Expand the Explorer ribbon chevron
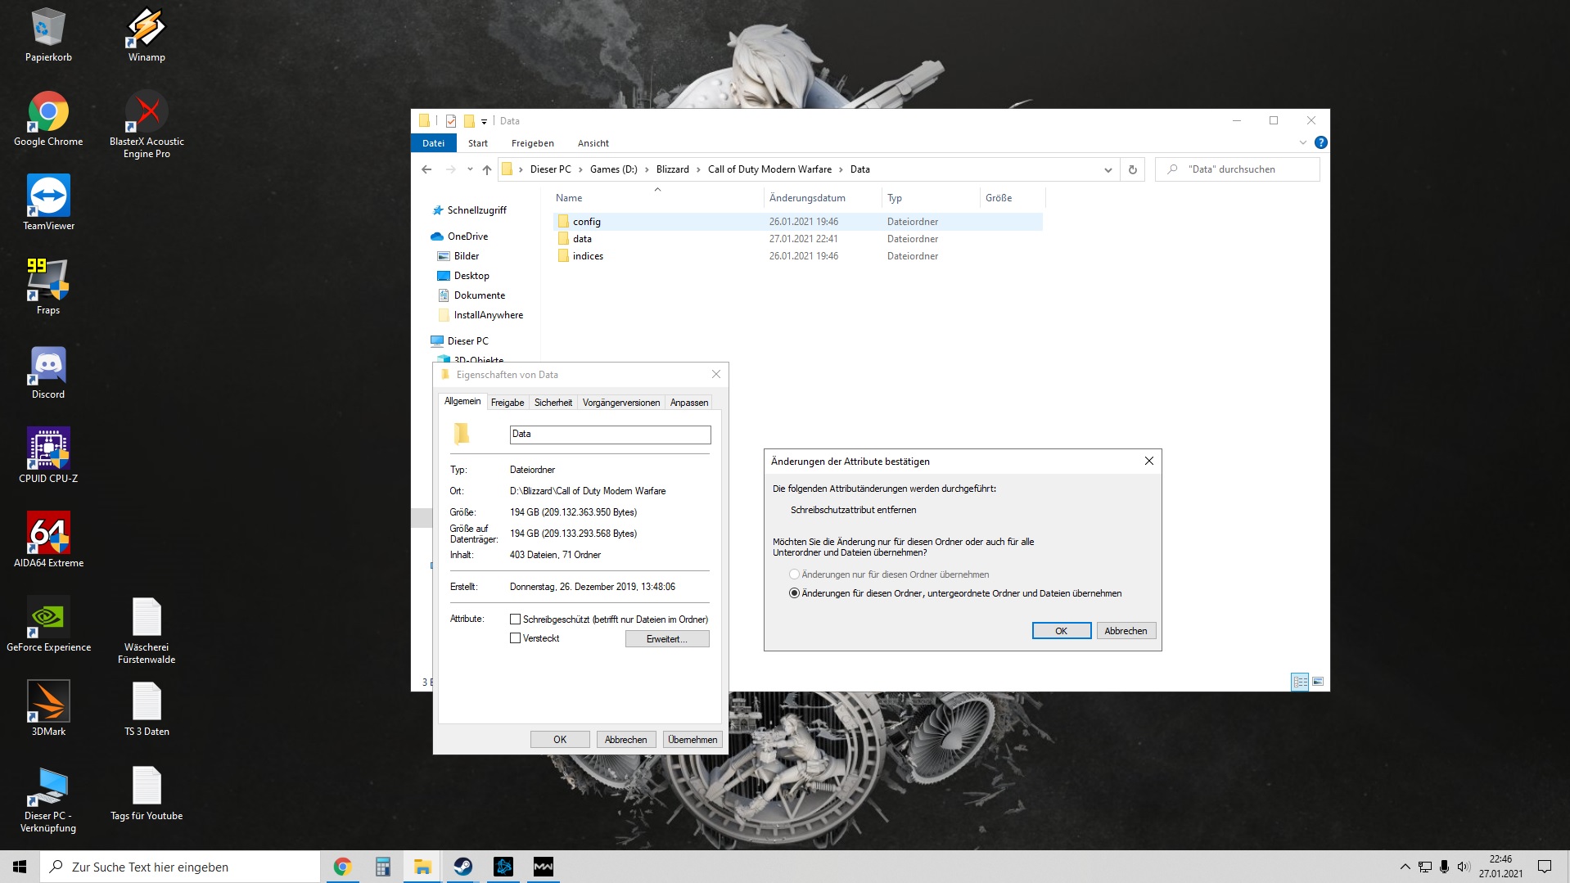1570x883 pixels. click(x=1303, y=142)
